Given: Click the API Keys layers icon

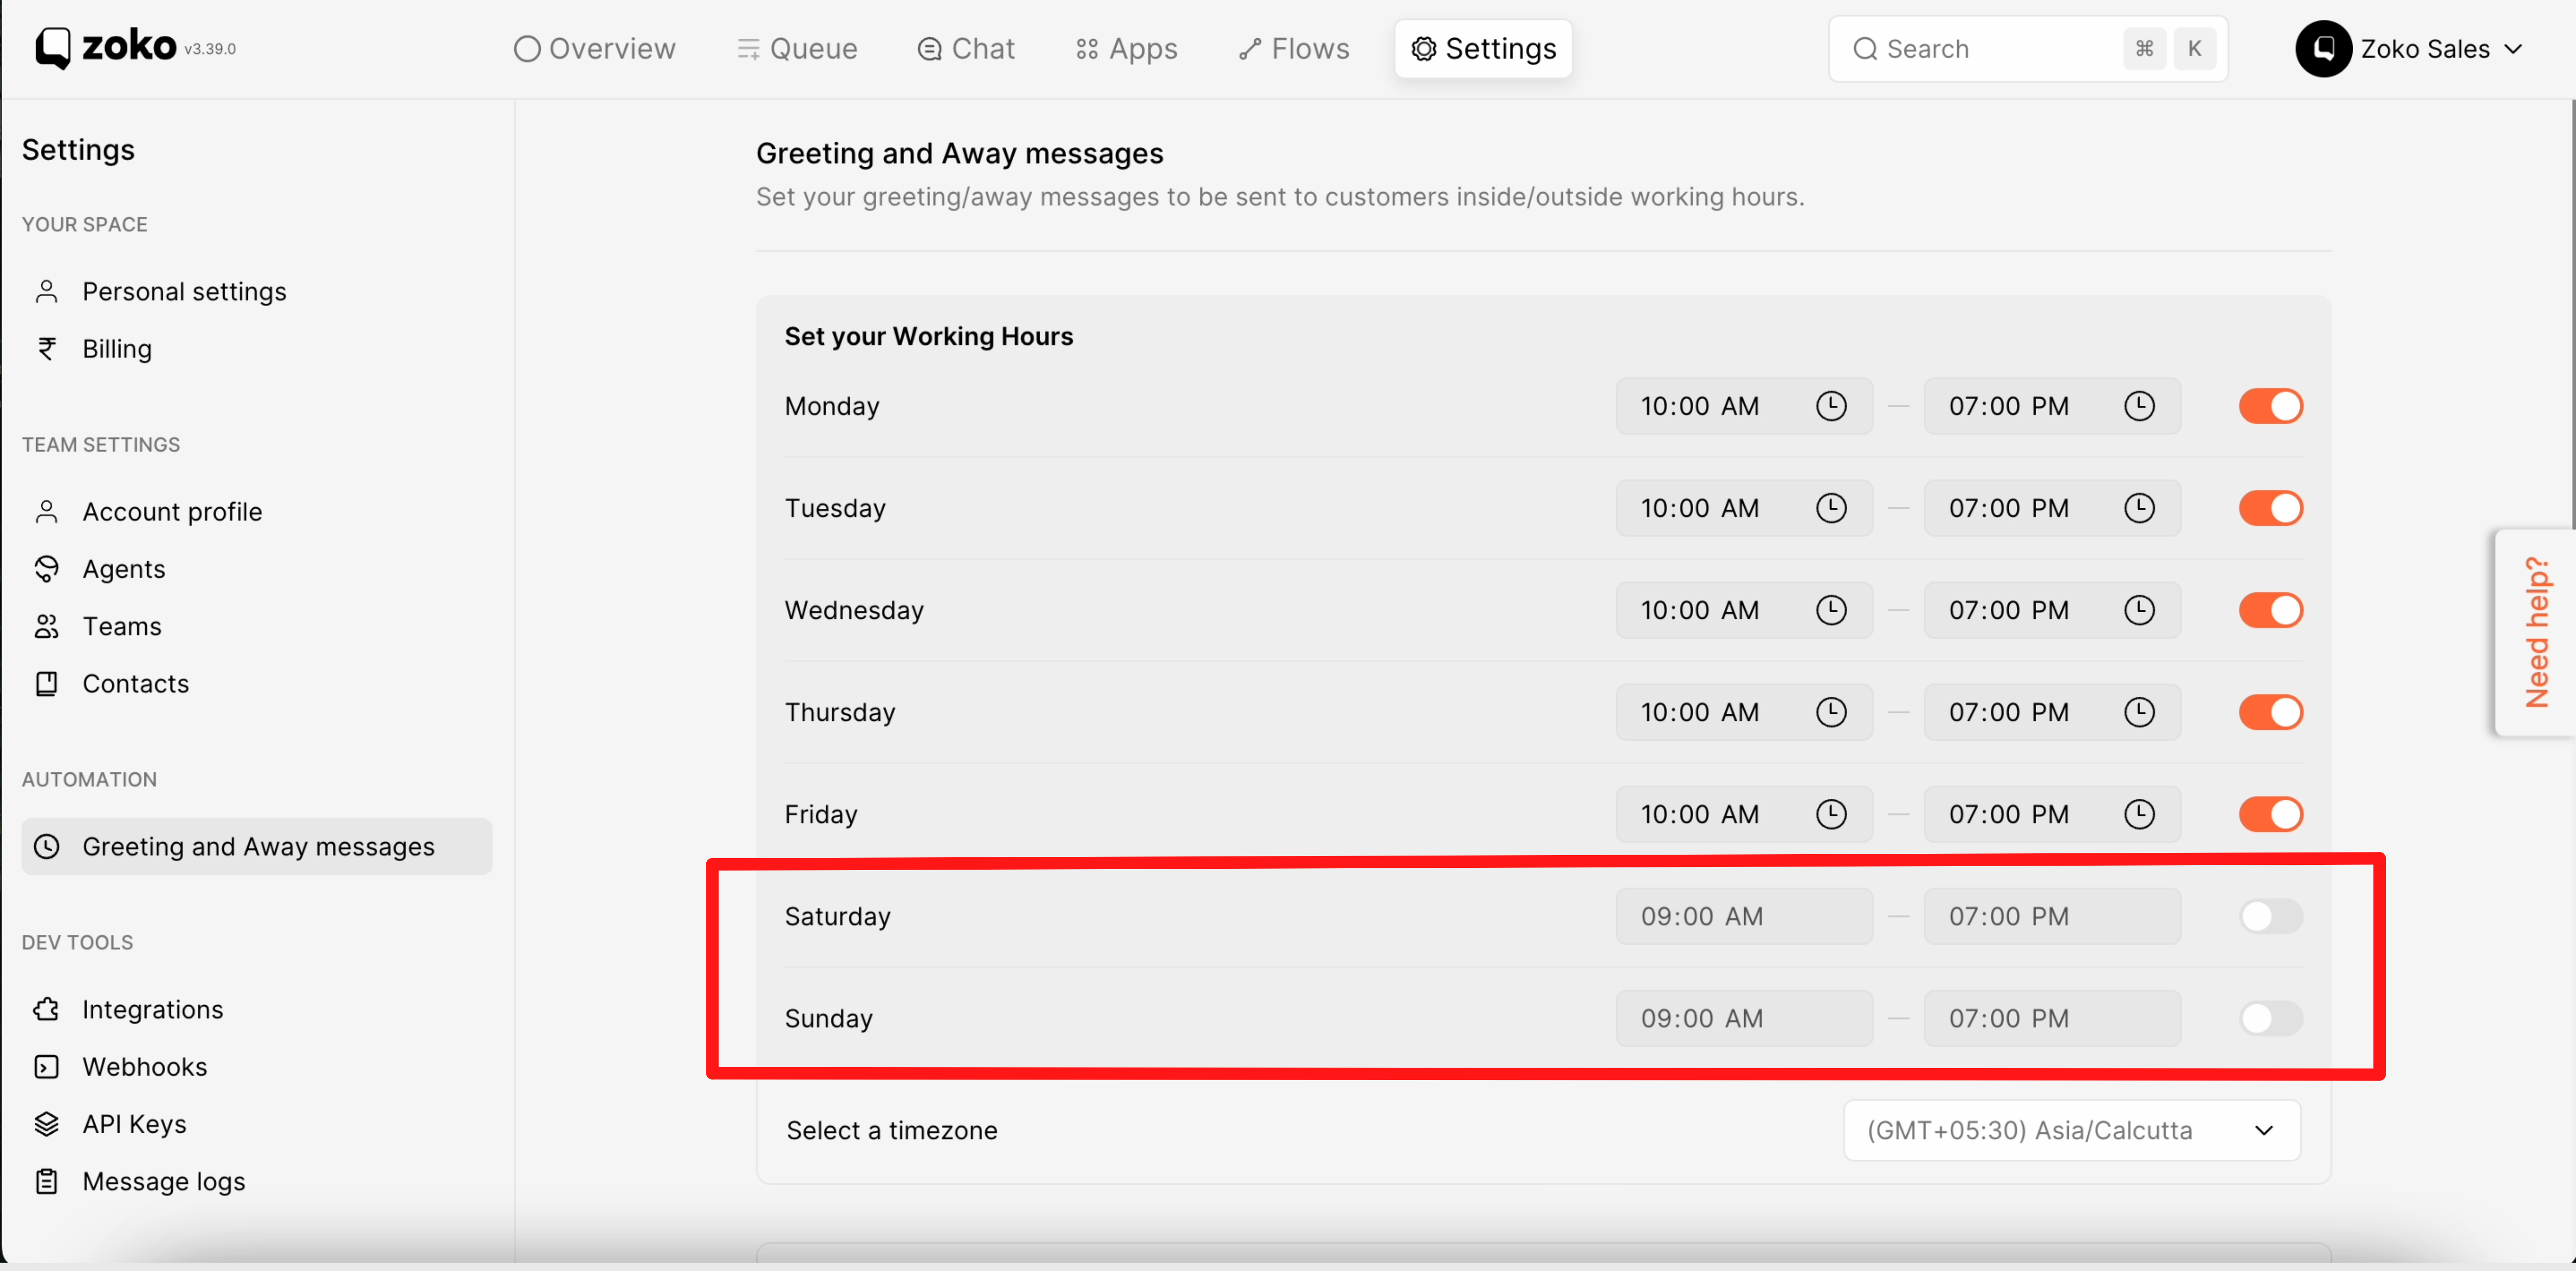Looking at the screenshot, I should (46, 1124).
